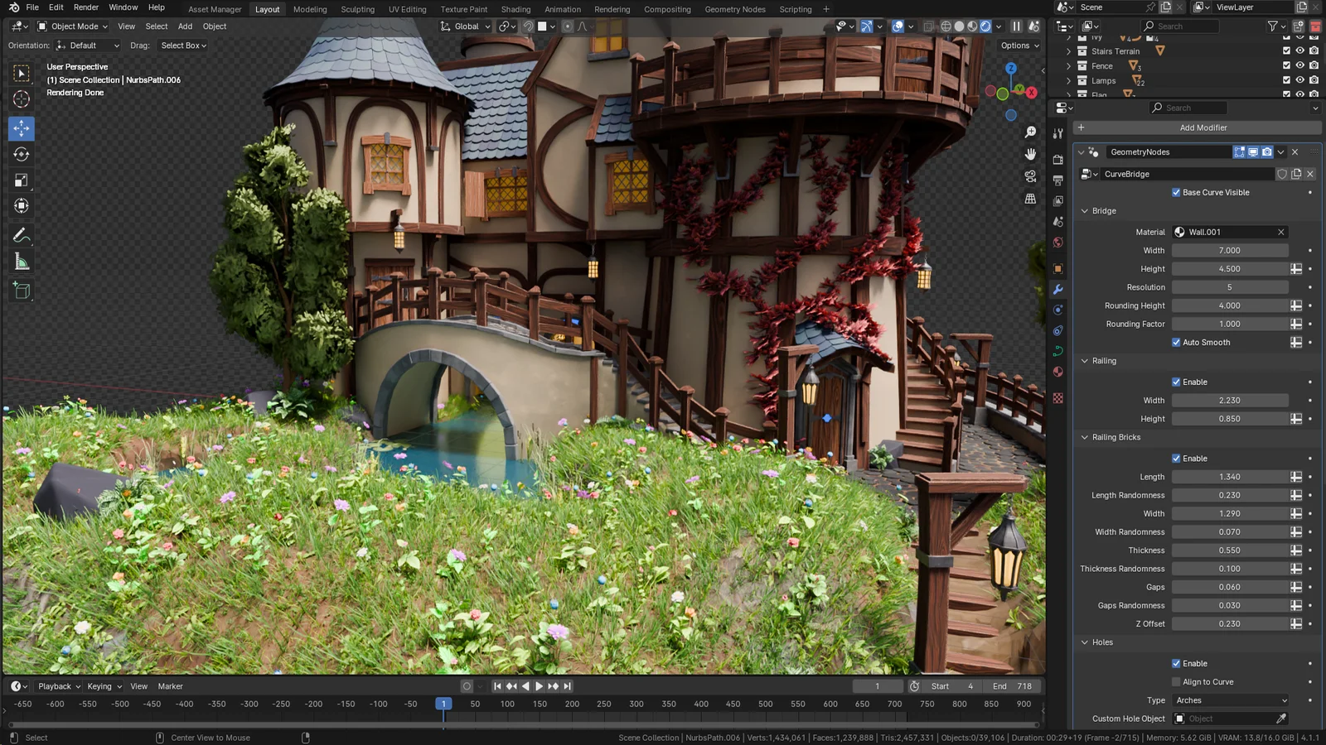
Task: Disable render camera icon for Lamps collection
Action: click(x=1313, y=80)
